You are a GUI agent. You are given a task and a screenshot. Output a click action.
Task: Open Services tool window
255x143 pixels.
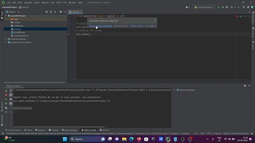click(104, 130)
